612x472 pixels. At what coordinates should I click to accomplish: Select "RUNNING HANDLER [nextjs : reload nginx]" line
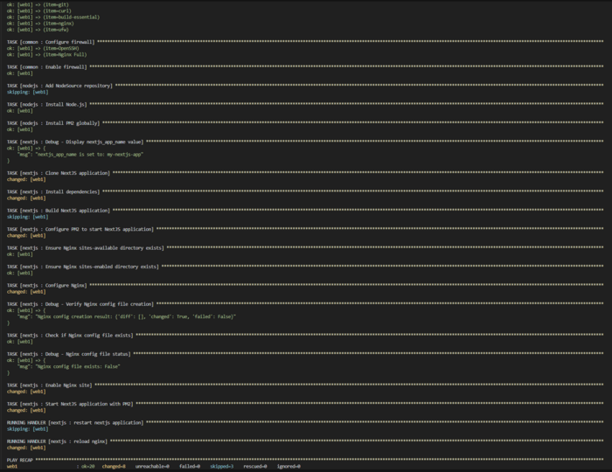(x=57, y=441)
